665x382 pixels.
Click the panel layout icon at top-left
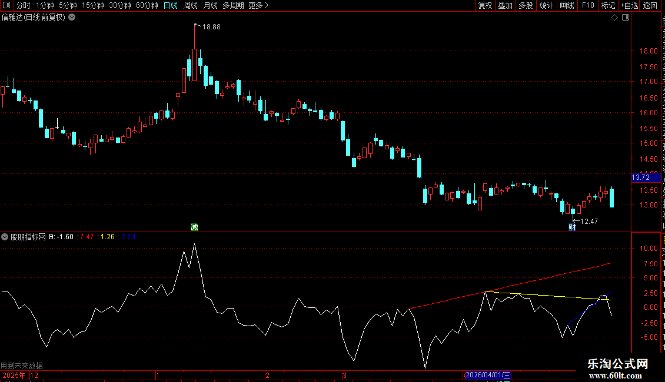point(6,5)
